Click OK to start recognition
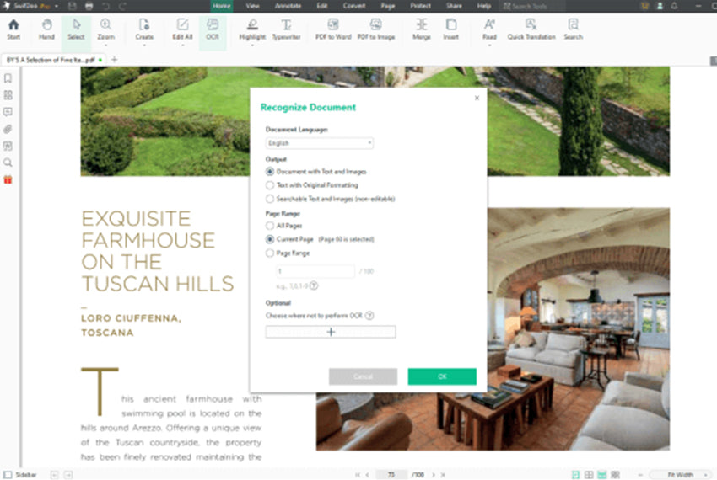Viewport: 717px width, 480px height. tap(441, 376)
